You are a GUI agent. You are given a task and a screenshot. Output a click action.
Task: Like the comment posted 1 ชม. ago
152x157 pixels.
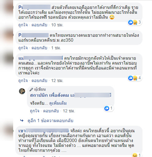(23, 48)
